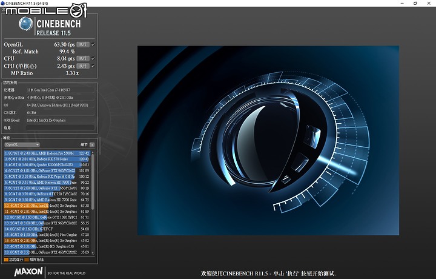Select rank 12 GeForce GTX 1080 Ti row
The width and height of the screenshot is (436, 279).
[x=47, y=217]
